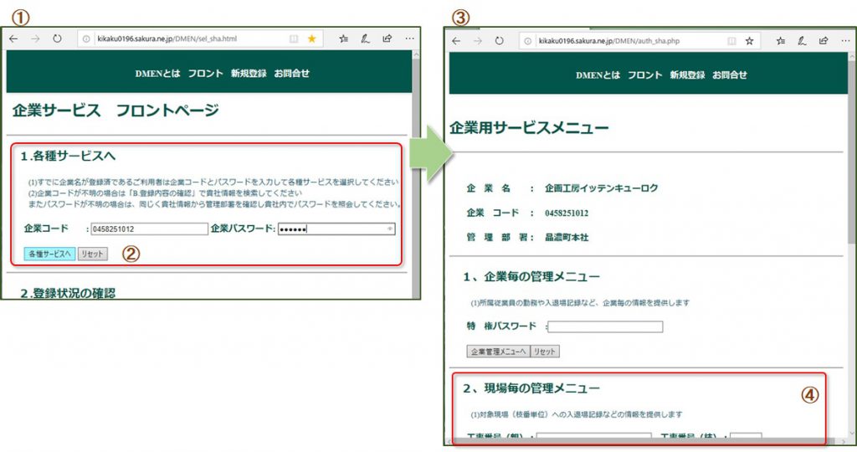Viewport: 857px width, 452px height.
Task: Open 新規登録 in the right page's nav bar
Action: tap(688, 75)
